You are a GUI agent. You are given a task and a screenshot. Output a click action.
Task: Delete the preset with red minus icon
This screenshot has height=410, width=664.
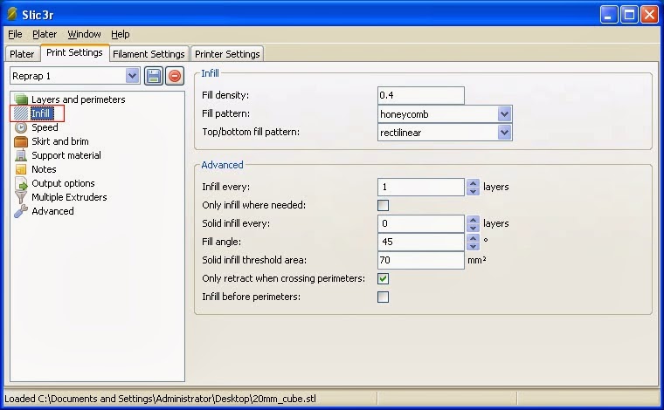pyautogui.click(x=175, y=76)
